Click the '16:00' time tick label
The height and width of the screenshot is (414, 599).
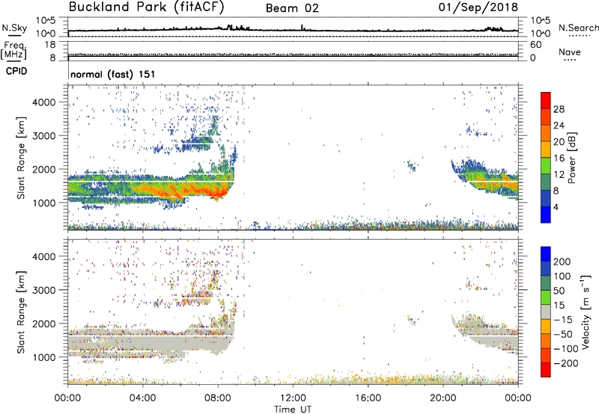pos(368,398)
